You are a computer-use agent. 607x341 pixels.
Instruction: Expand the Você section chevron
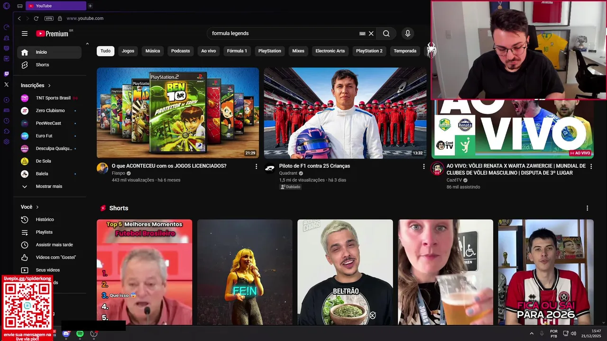(x=37, y=207)
